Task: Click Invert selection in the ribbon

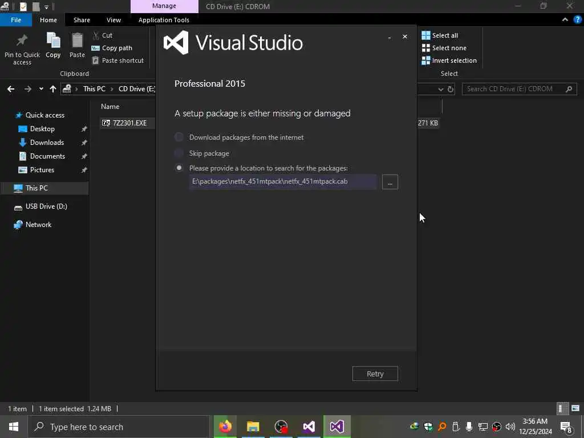Action: tap(449, 60)
